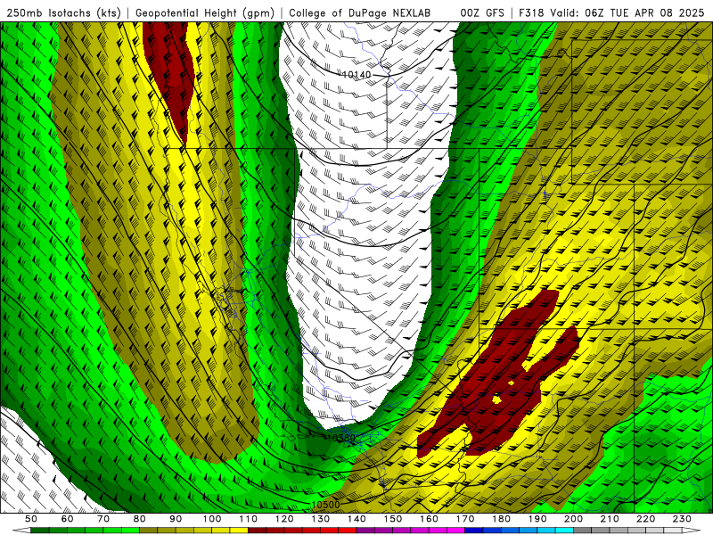Click the 160 value on the color scale
The height and width of the screenshot is (535, 713).
tap(429, 519)
